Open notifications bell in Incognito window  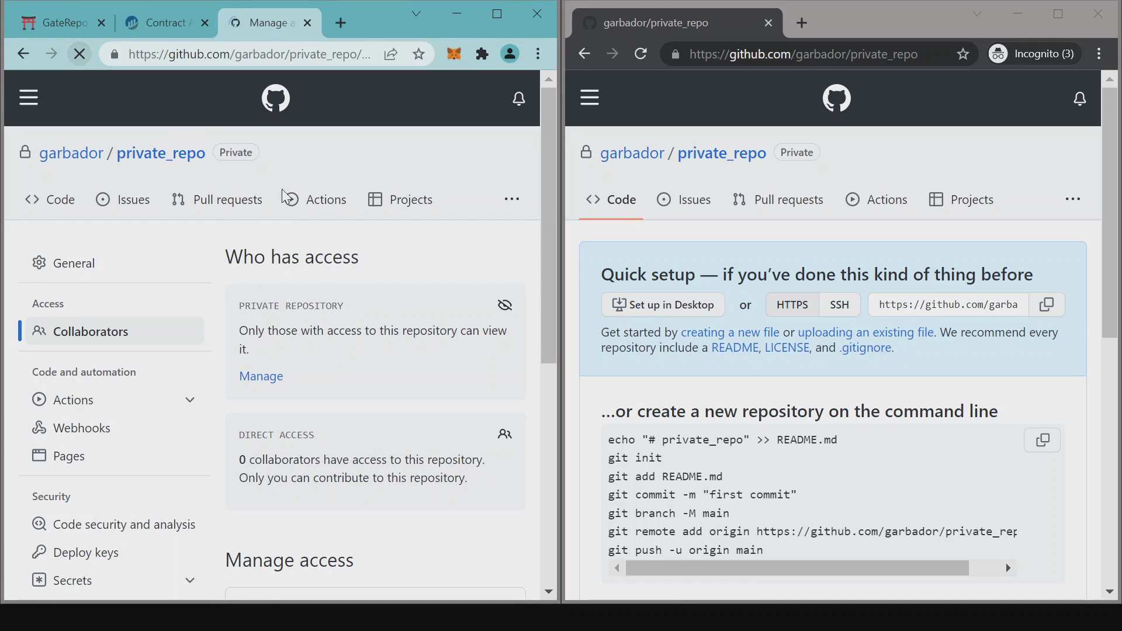click(1080, 98)
